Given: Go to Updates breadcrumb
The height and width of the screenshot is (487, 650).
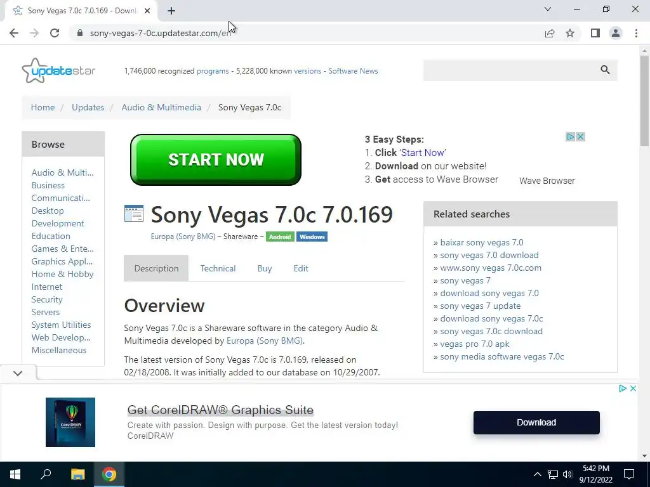Looking at the screenshot, I should tap(88, 107).
